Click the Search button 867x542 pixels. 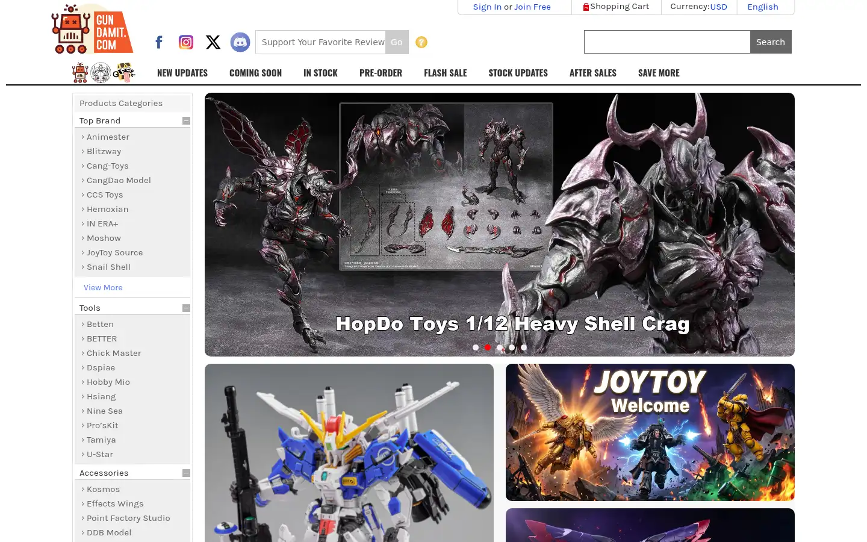tap(771, 42)
